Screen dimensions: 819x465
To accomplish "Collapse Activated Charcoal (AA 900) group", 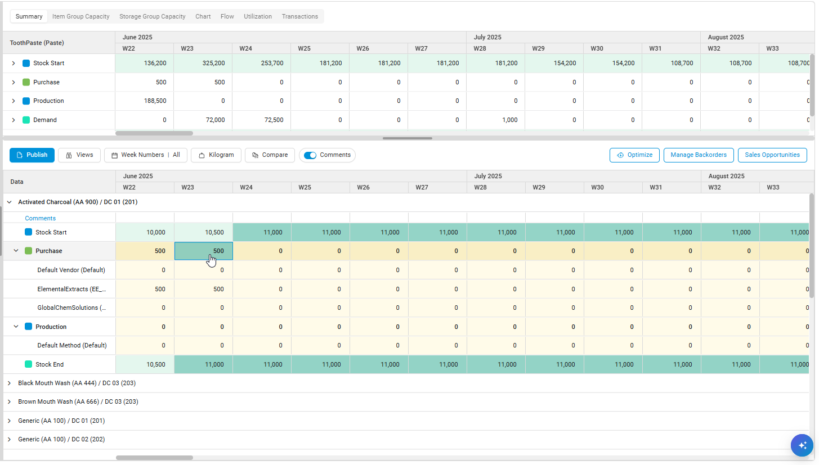I will pos(9,202).
